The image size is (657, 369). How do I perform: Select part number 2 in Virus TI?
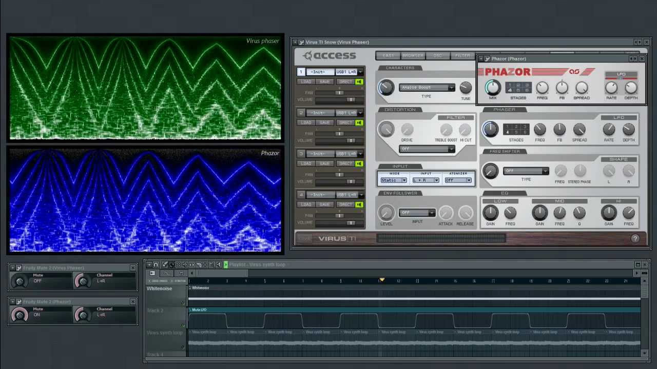(301, 113)
